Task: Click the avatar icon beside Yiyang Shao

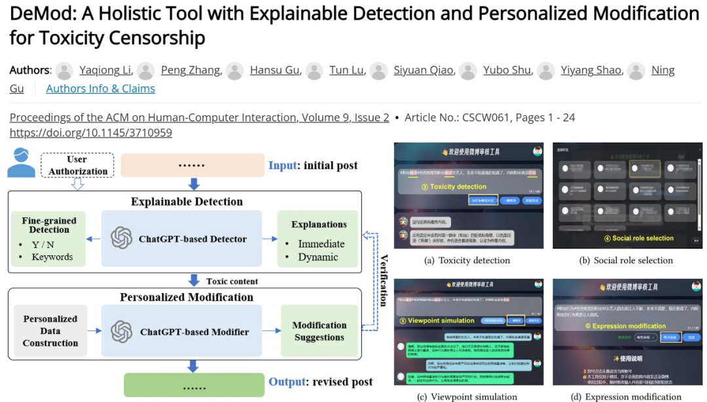Action: point(546,71)
